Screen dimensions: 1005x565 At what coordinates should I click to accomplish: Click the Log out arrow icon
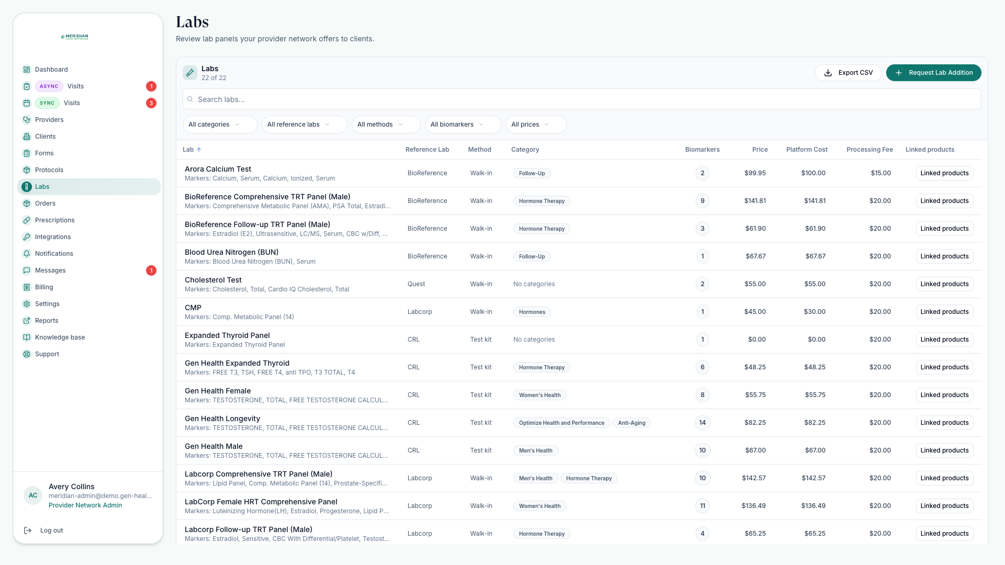click(28, 530)
